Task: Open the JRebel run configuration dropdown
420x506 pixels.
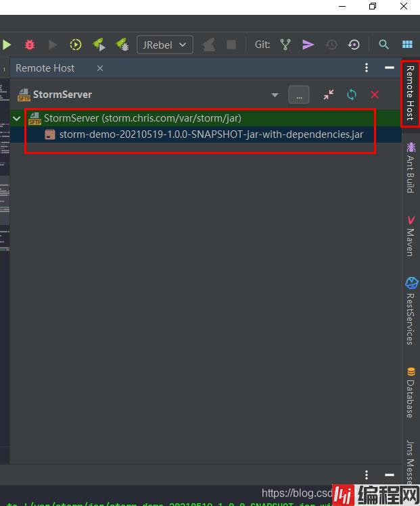Action: (x=165, y=45)
